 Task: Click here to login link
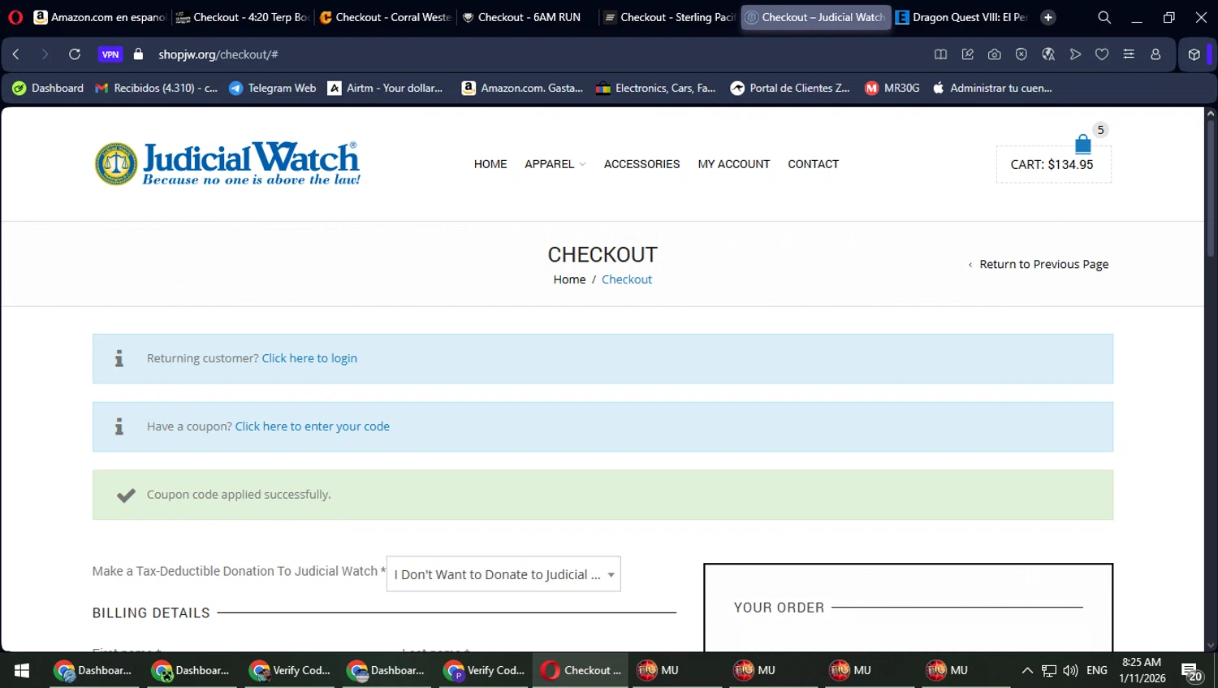click(x=309, y=358)
